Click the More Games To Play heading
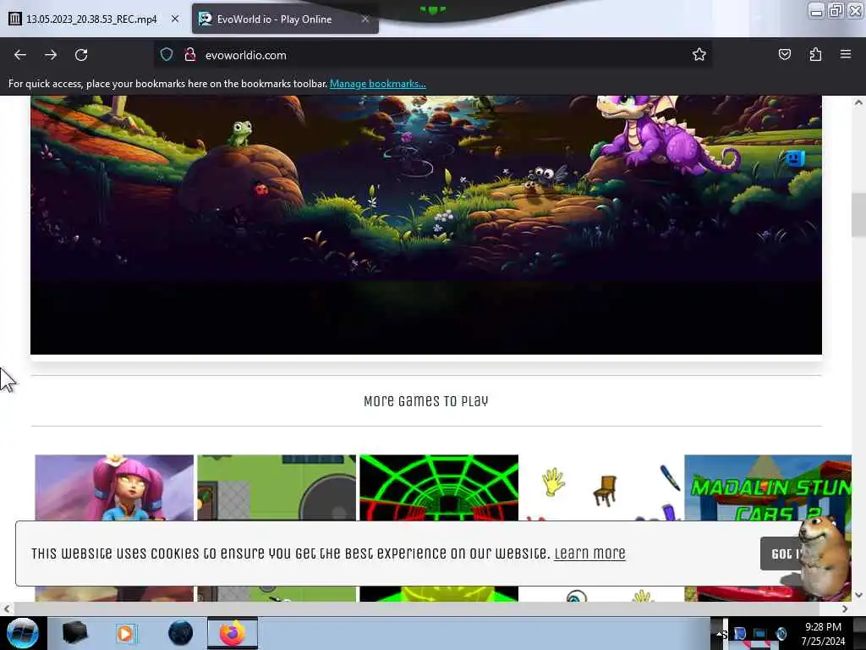This screenshot has height=650, width=866. [x=426, y=400]
